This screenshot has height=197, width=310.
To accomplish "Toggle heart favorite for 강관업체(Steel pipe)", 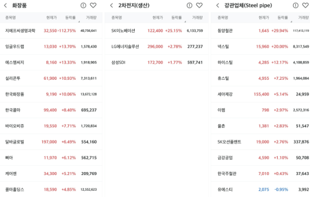I will [x=305, y=5].
